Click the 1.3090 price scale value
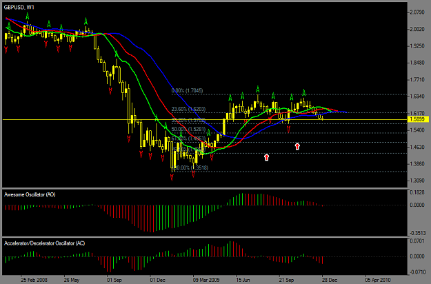Screen dimensions: 431x284 417,181
